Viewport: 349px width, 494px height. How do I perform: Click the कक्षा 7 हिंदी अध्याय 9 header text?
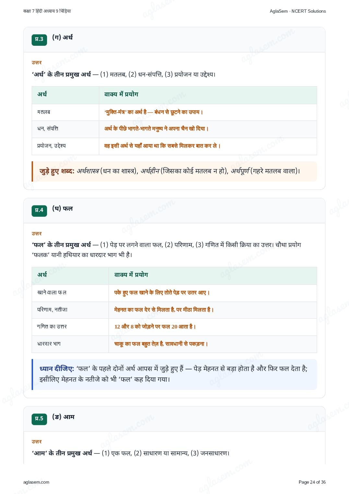(x=47, y=11)
